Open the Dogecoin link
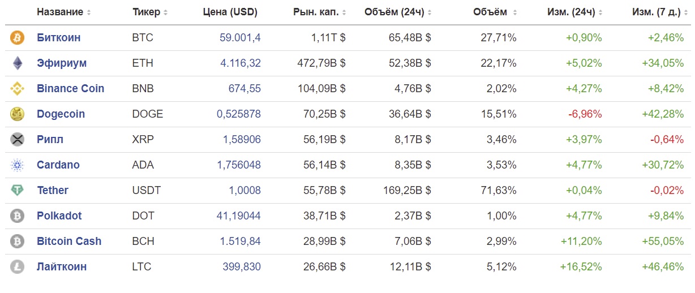Viewport: 695px width, 293px height. point(61,114)
